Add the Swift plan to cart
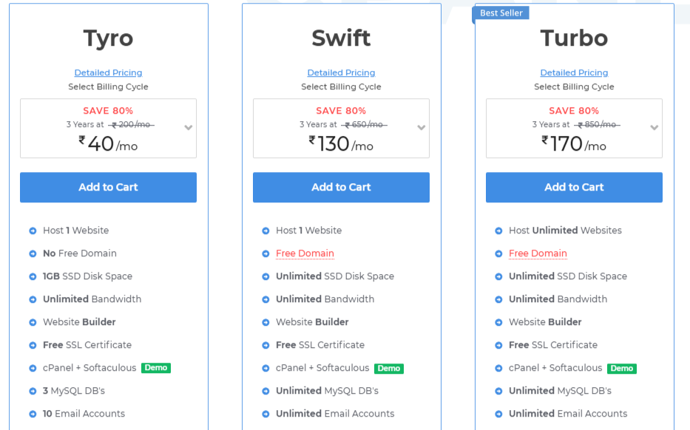 click(341, 188)
